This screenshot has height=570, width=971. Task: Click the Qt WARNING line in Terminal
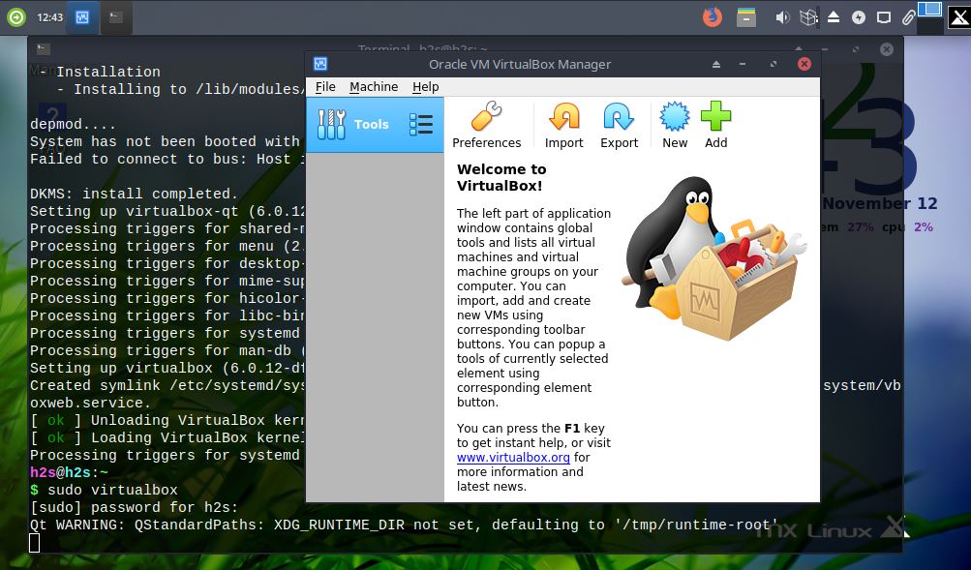click(x=404, y=525)
